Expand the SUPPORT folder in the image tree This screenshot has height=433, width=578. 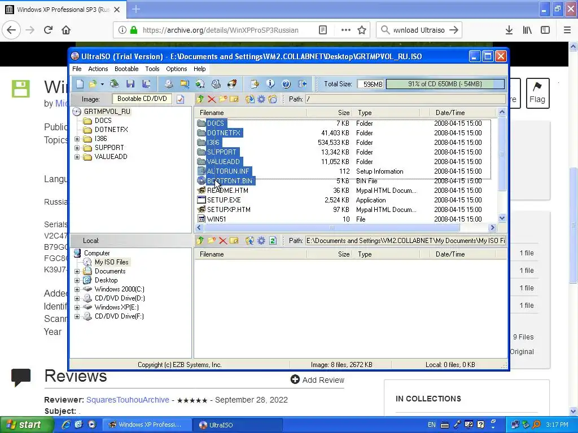coord(77,148)
